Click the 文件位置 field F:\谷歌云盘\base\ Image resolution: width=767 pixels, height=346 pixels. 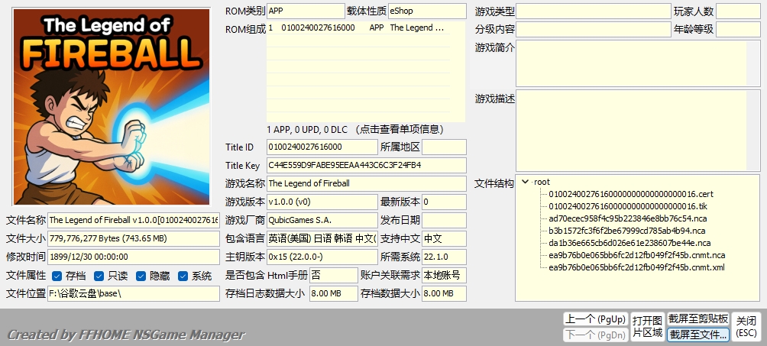[134, 293]
